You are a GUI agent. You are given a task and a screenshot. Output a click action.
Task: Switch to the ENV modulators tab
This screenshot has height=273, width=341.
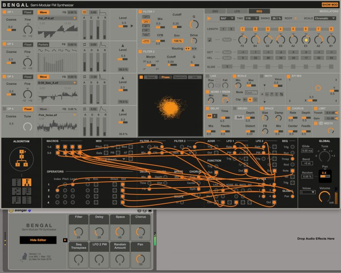coord(215,11)
